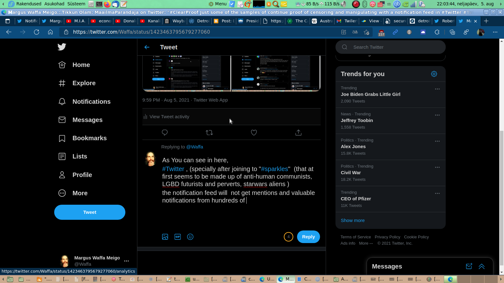Screen dimensions: 504x283
Task: Open the emoji picker icon
Action: pos(190,237)
